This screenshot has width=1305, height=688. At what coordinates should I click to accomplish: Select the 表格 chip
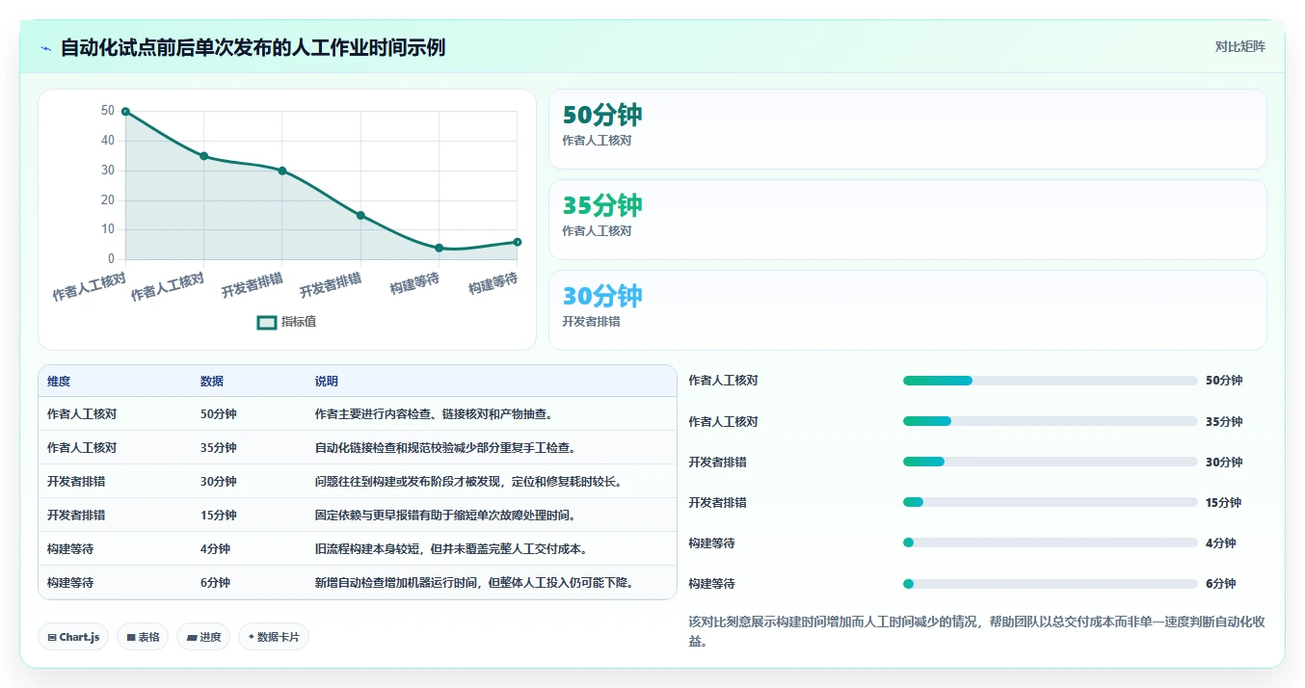[143, 637]
